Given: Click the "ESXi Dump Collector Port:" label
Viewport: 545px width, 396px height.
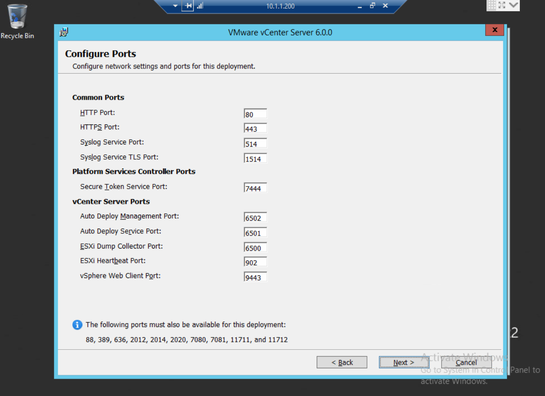Looking at the screenshot, I should tap(122, 246).
